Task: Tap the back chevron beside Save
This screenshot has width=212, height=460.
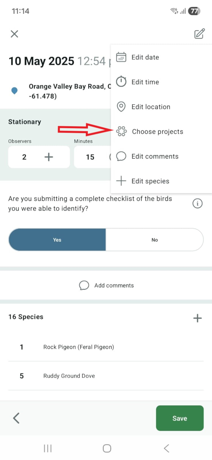Action: 16,418
